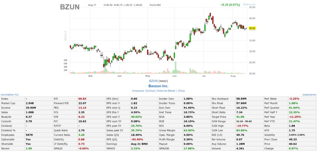The width and height of the screenshot is (317, 151).
Task: Click the SMA20 value -0.60%
Action: coord(83,149)
